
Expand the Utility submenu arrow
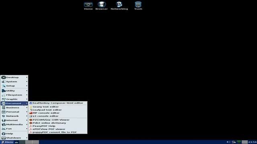pyautogui.click(x=27, y=91)
